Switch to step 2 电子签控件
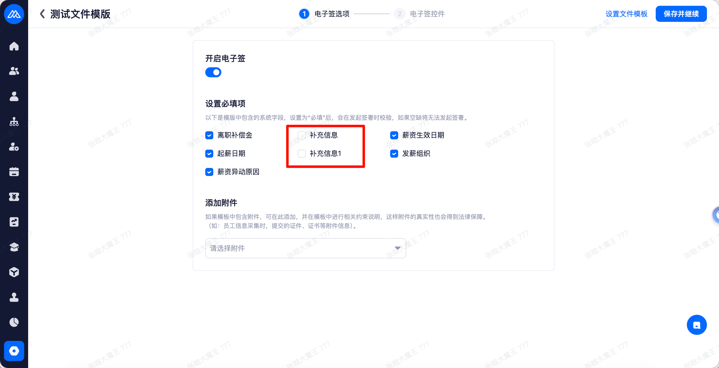Image resolution: width=719 pixels, height=368 pixels. (419, 14)
